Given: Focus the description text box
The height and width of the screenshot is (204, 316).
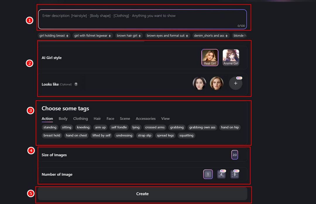Looking at the screenshot, I should (142, 19).
